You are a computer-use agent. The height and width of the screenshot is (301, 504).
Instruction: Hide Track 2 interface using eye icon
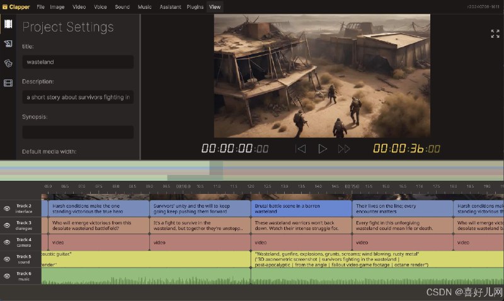coord(7,208)
